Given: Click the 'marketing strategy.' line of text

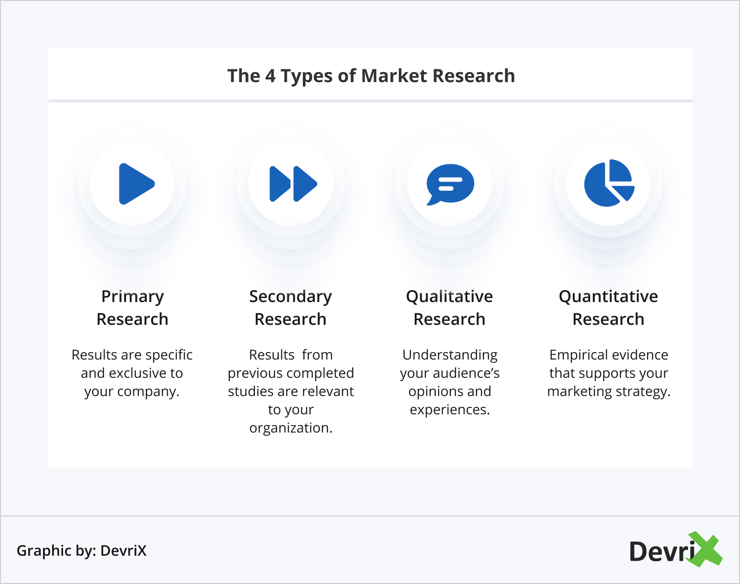Looking at the screenshot, I should 608,391.
